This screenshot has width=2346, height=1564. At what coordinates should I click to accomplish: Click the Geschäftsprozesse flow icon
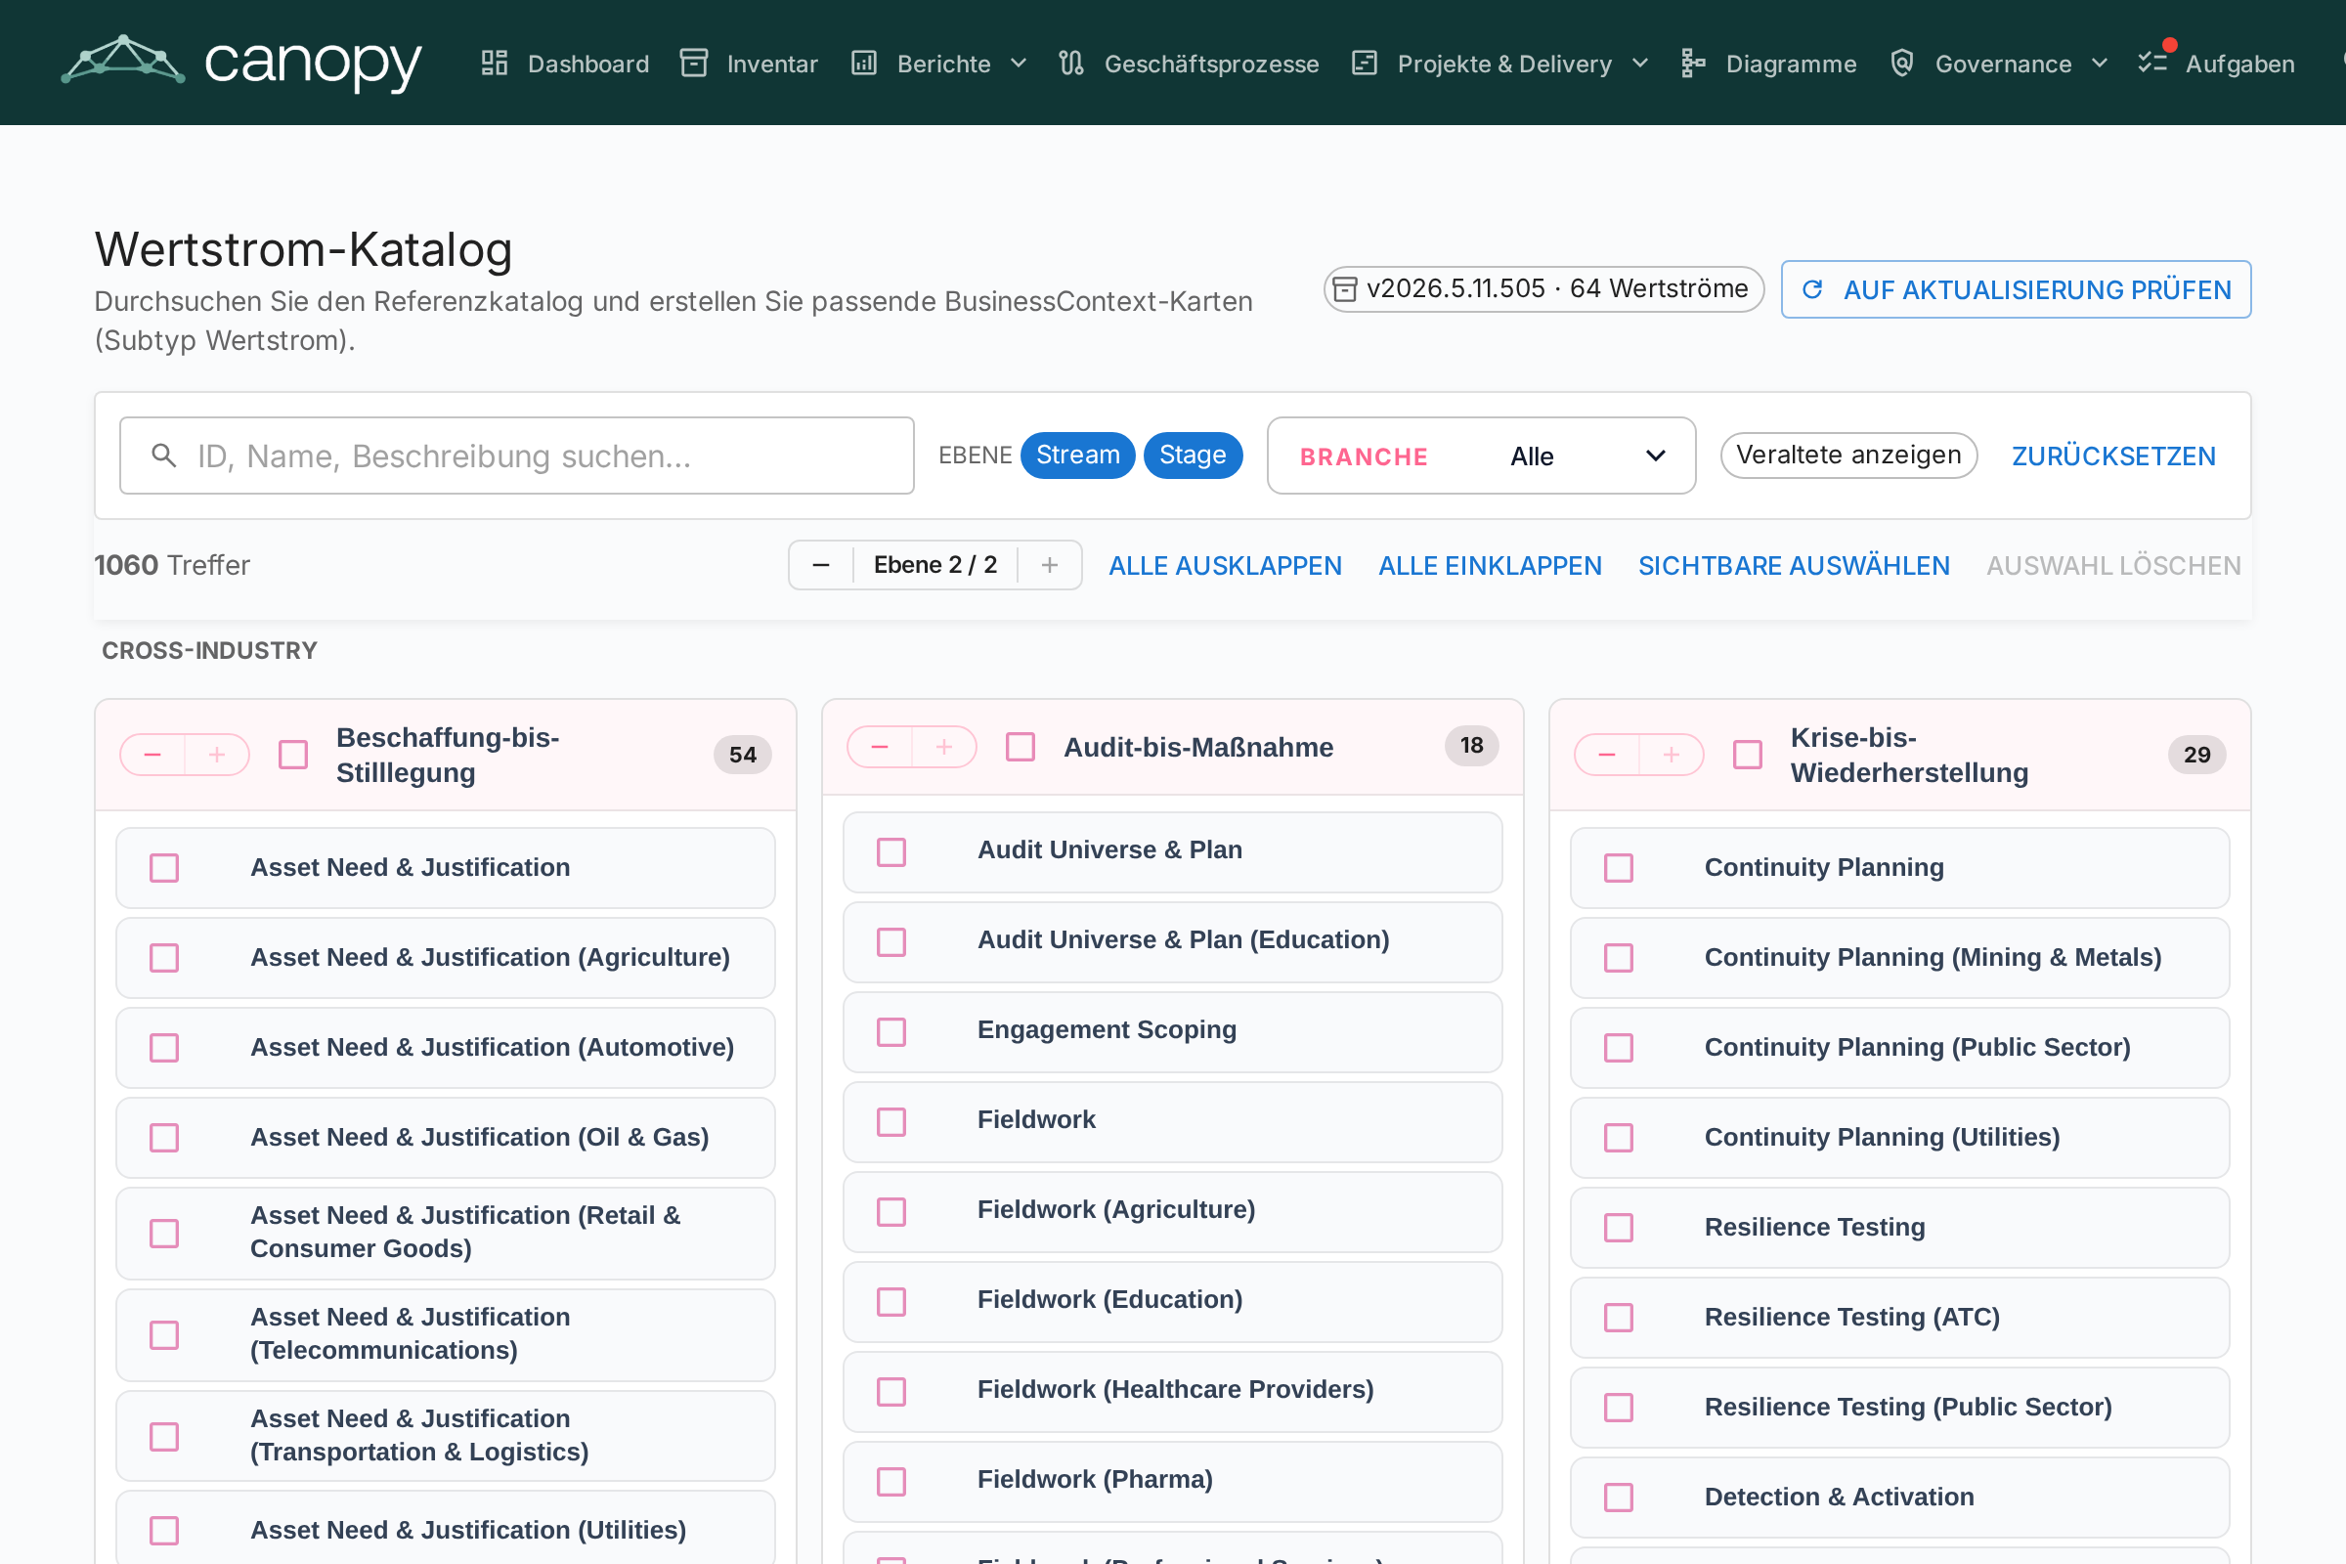pos(1071,64)
